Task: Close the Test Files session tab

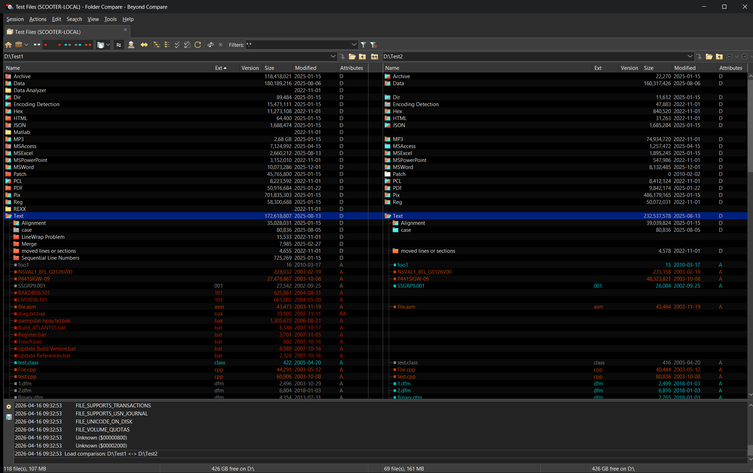Action: coord(125,30)
